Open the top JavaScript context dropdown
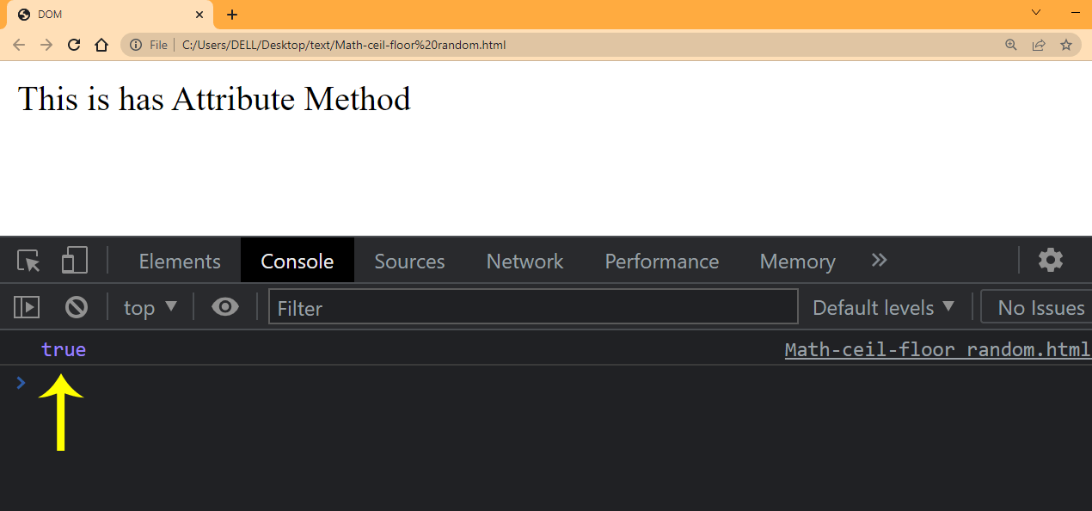 150,307
